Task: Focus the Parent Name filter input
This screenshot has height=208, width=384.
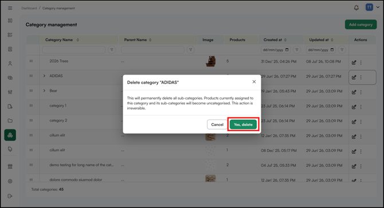Action: pyautogui.click(x=152, y=50)
